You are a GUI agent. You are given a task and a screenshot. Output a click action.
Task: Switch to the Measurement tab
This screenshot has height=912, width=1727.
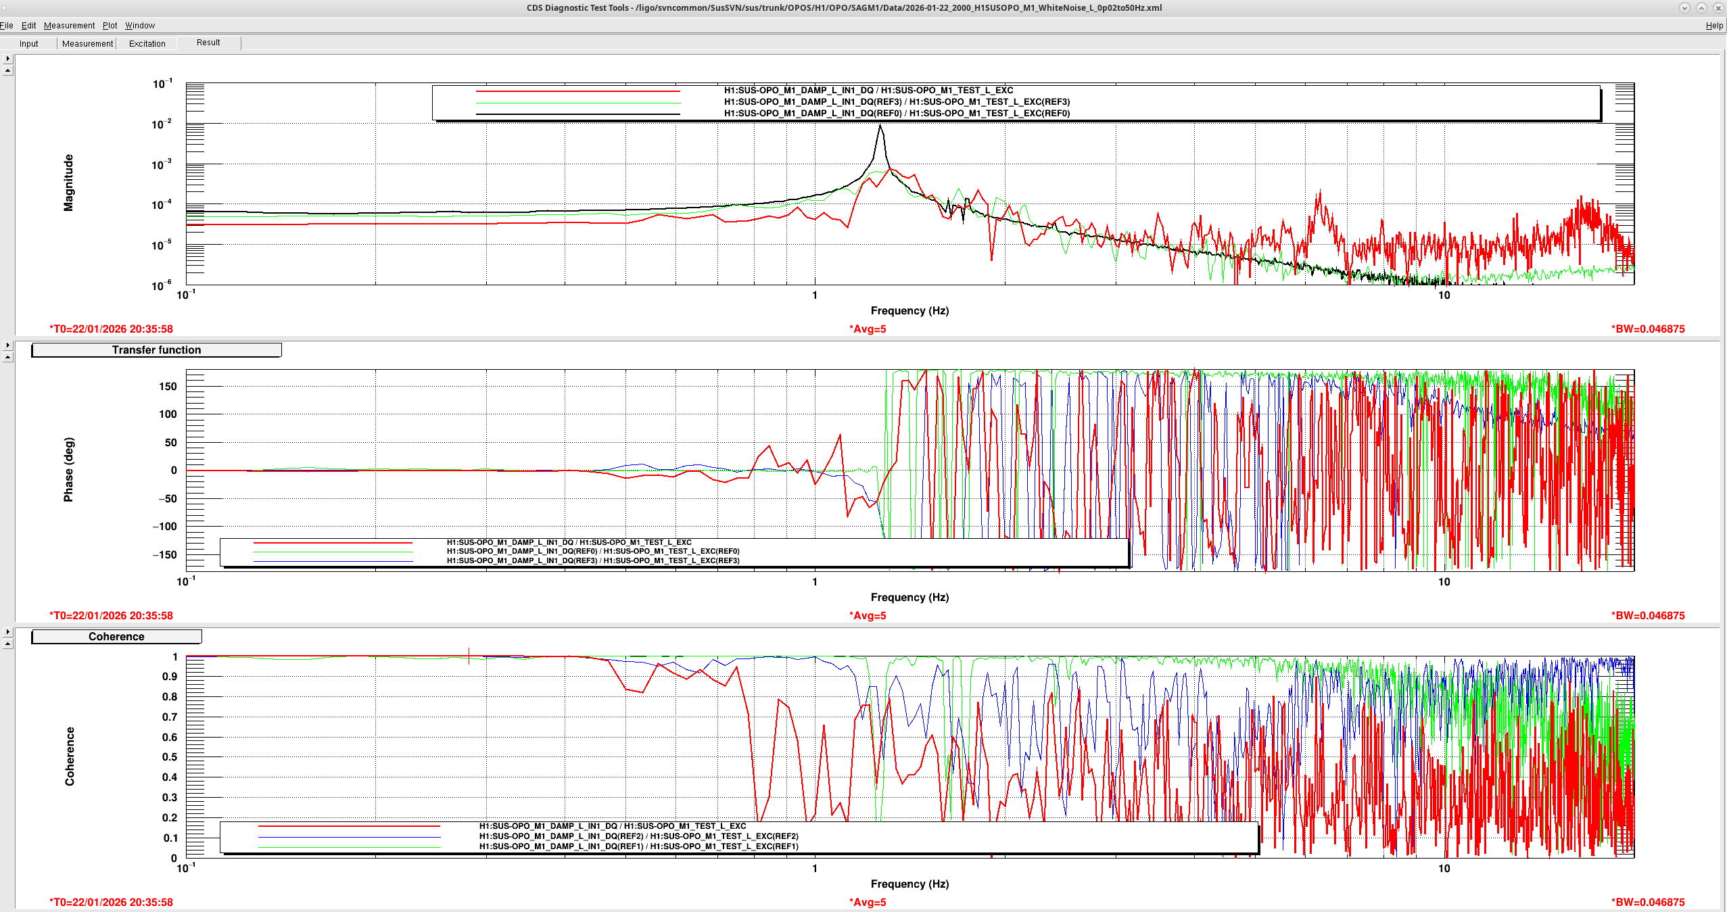click(x=87, y=43)
